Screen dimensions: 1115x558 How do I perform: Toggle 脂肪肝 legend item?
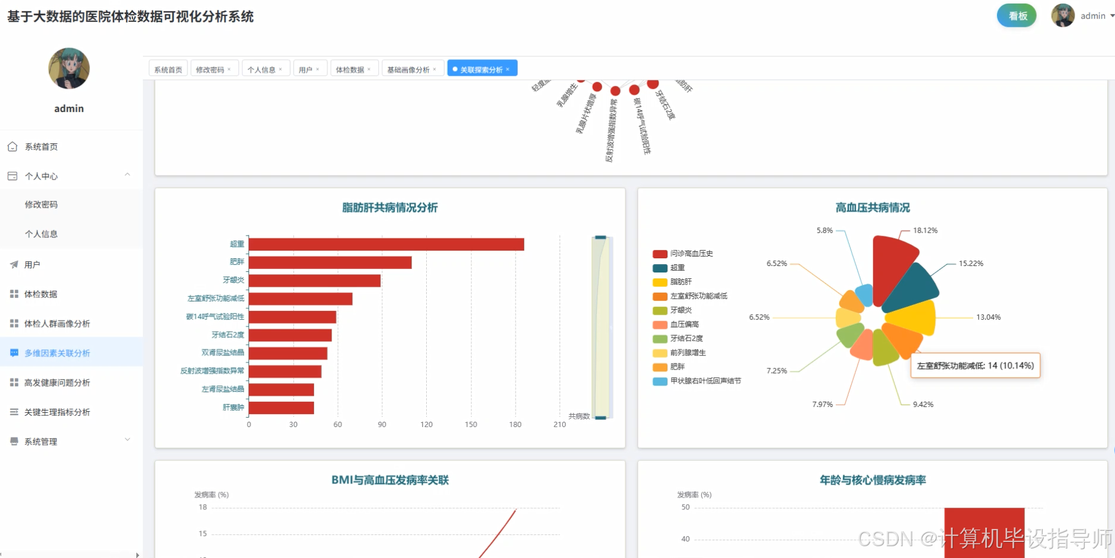pos(672,282)
